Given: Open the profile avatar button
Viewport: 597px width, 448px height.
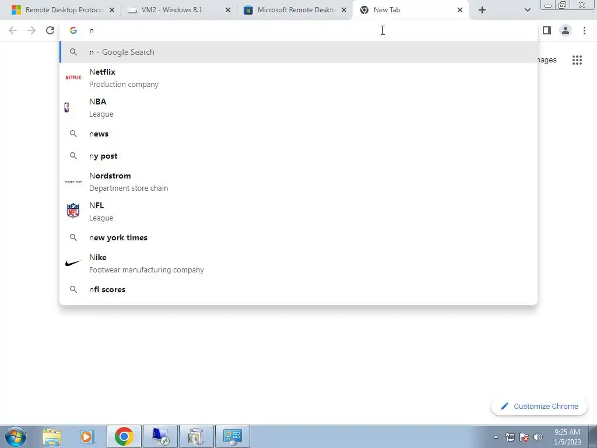Looking at the screenshot, I should [566, 30].
